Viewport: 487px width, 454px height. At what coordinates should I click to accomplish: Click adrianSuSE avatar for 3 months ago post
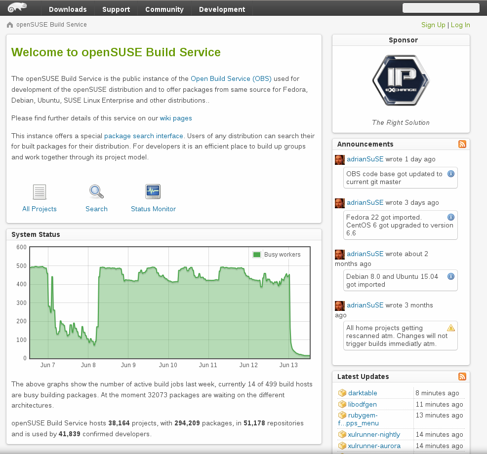click(x=340, y=306)
